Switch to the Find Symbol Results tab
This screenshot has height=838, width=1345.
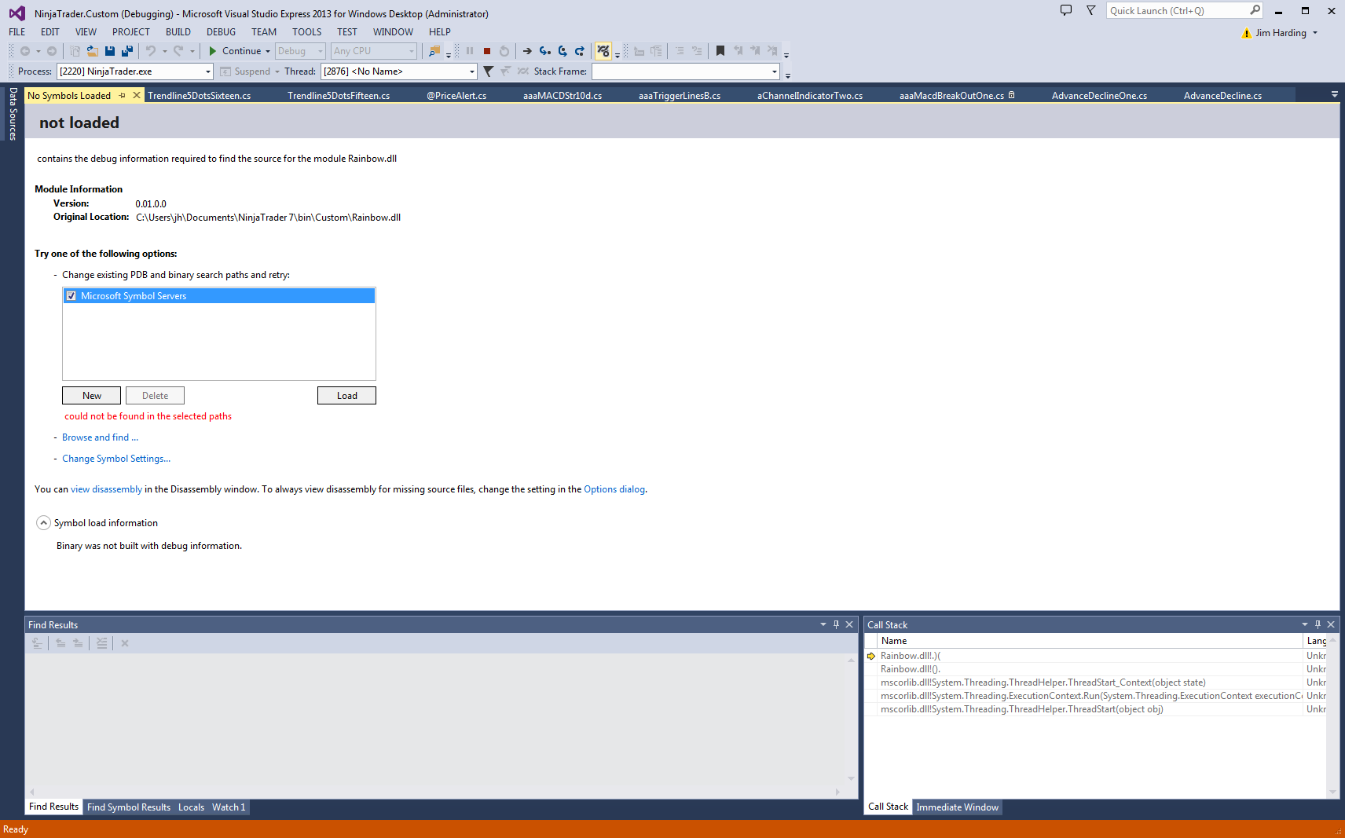point(129,807)
